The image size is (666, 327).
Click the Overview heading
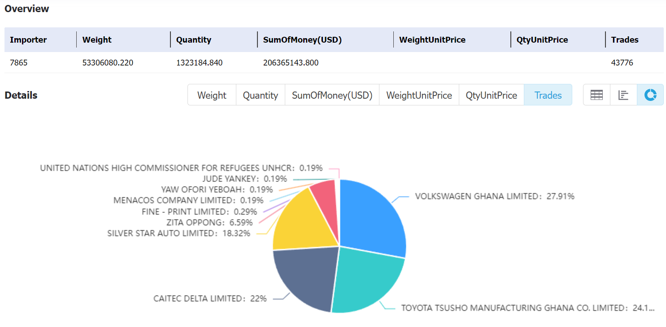pyautogui.click(x=27, y=9)
